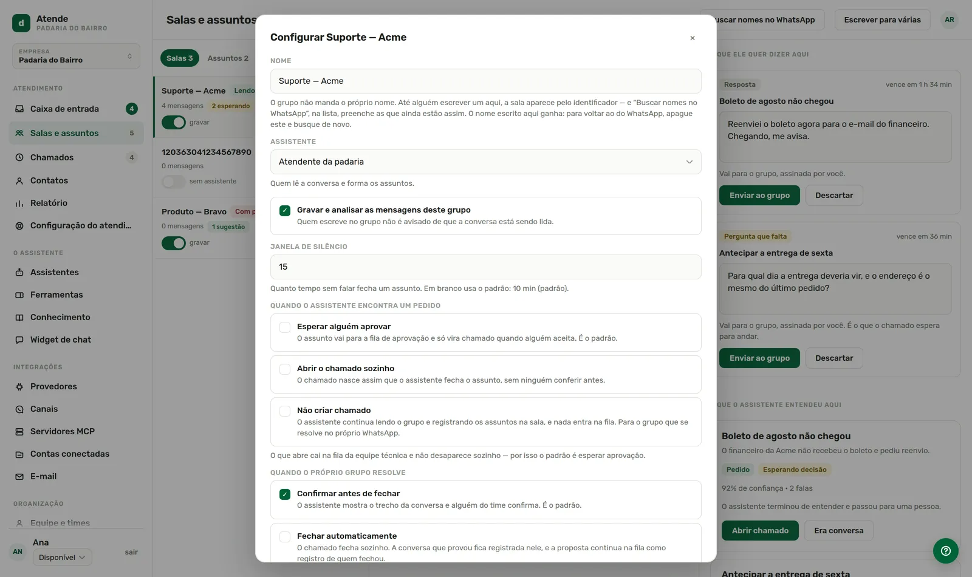Screen dimensions: 972x577
Task: Close the Configurar Suporte dialog
Action: 693,38
